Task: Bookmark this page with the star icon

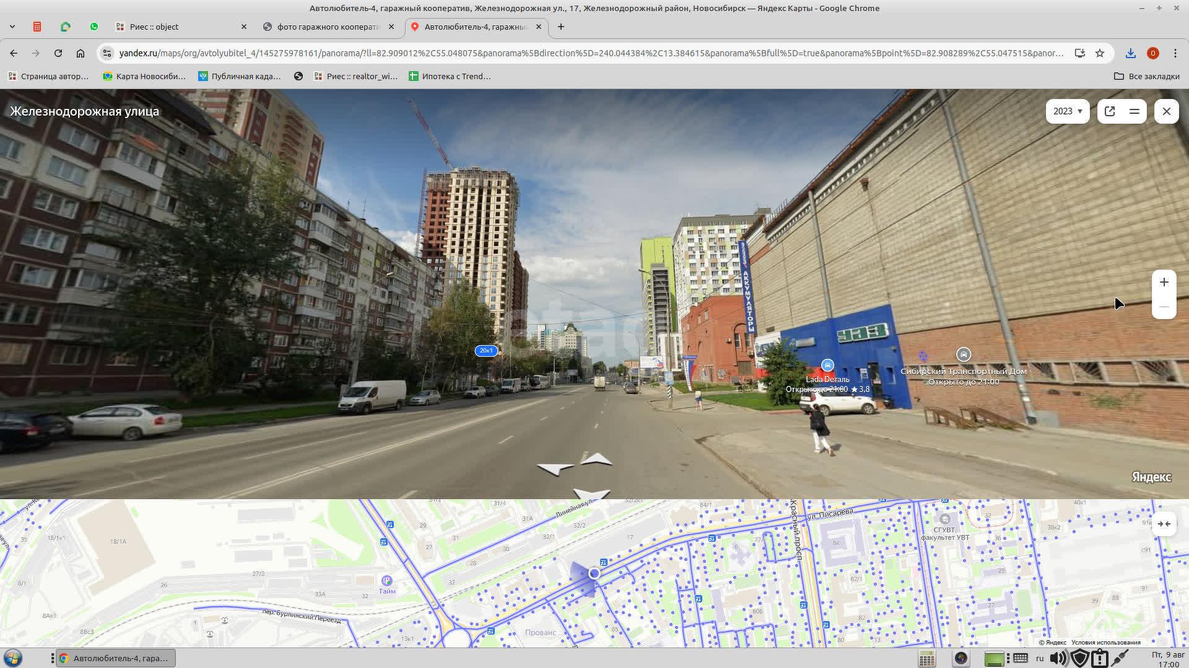Action: (1100, 53)
